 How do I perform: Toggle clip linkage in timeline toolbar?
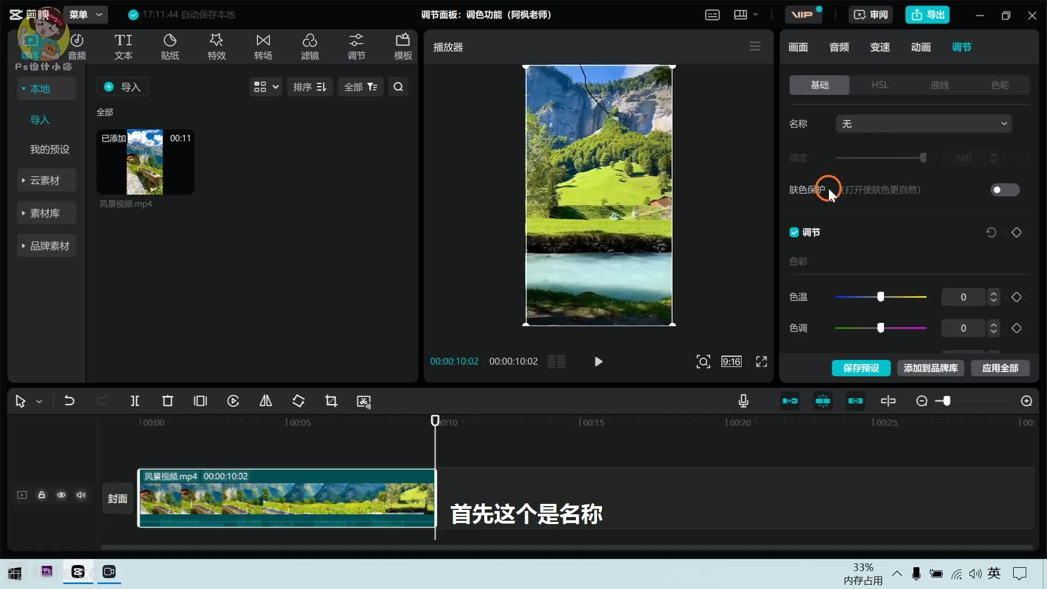[855, 401]
